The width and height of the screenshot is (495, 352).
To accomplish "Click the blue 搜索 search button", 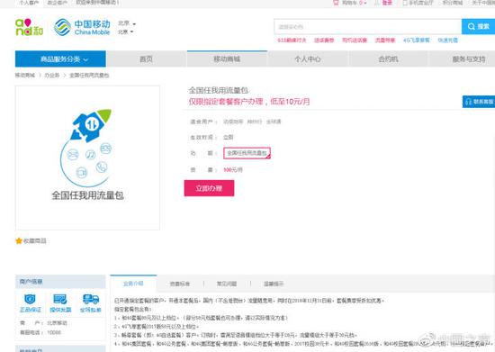I will click(x=478, y=26).
